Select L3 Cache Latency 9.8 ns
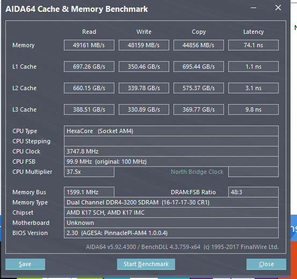297x279 pixels. (x=253, y=109)
